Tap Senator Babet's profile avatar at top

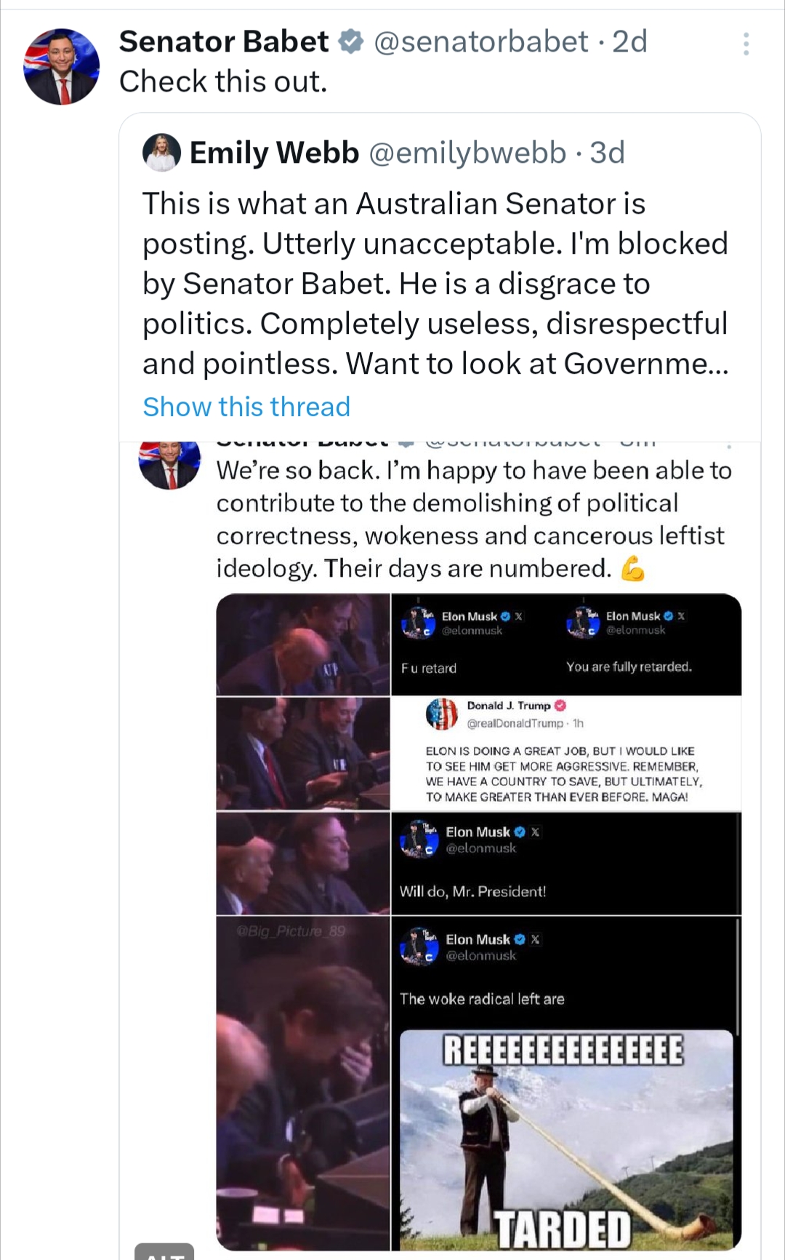pyautogui.click(x=61, y=67)
